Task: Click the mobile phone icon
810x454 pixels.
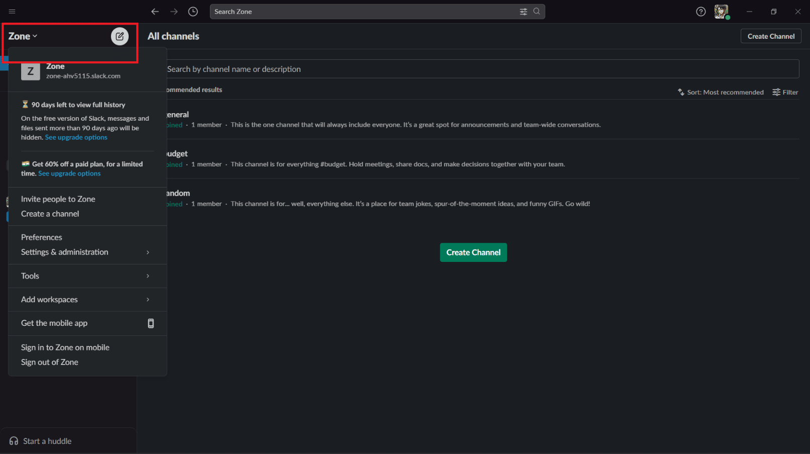Action: tap(151, 323)
